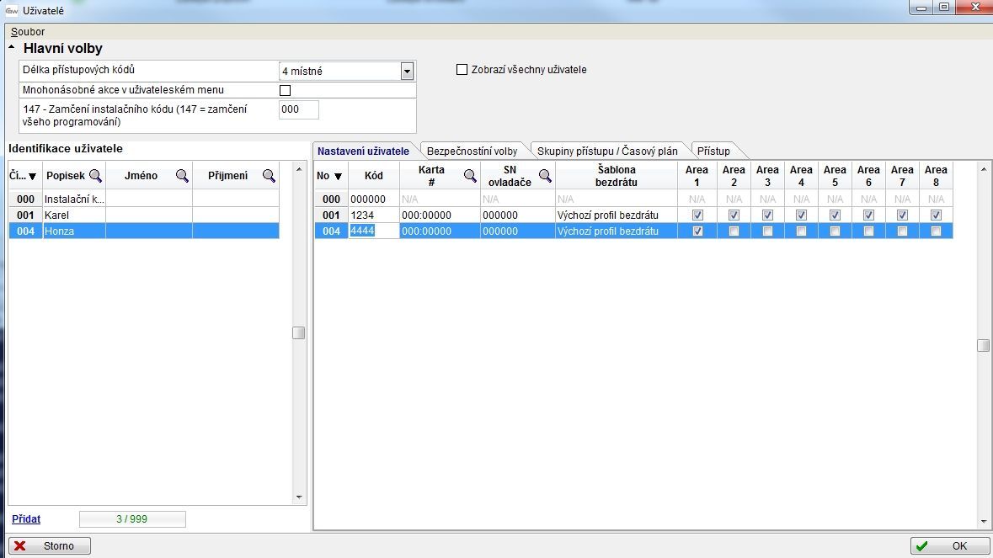Open the Délka přístupových kódů dropdown
This screenshot has width=993, height=558.
tap(407, 72)
